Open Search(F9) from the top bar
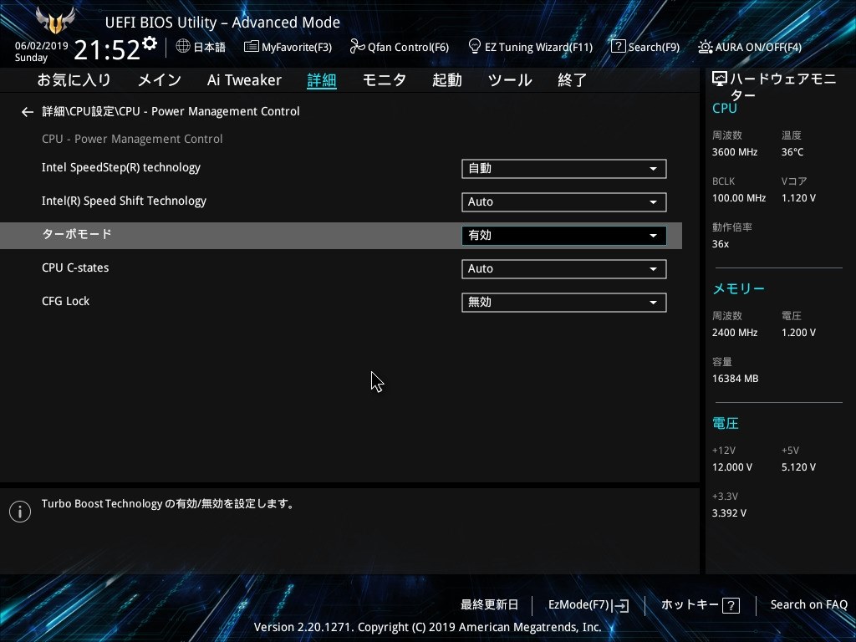 pos(645,47)
